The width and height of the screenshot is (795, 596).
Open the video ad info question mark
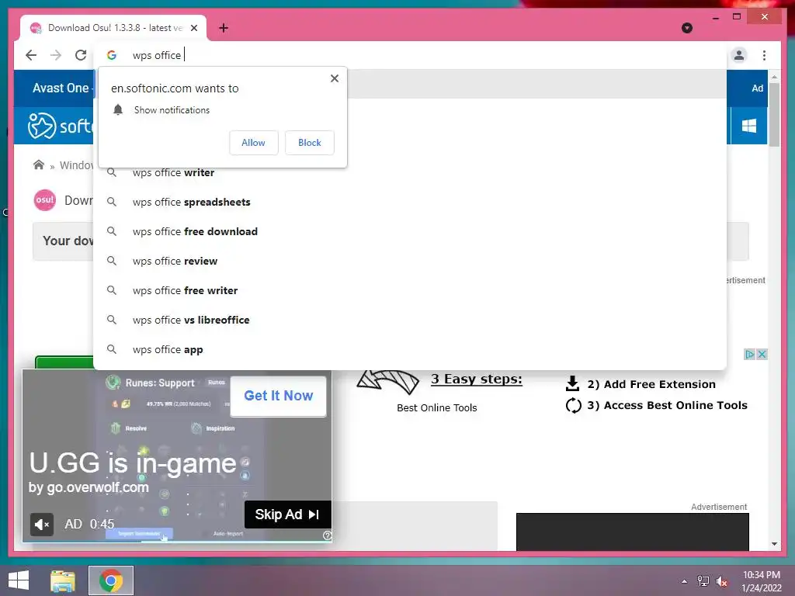[327, 535]
